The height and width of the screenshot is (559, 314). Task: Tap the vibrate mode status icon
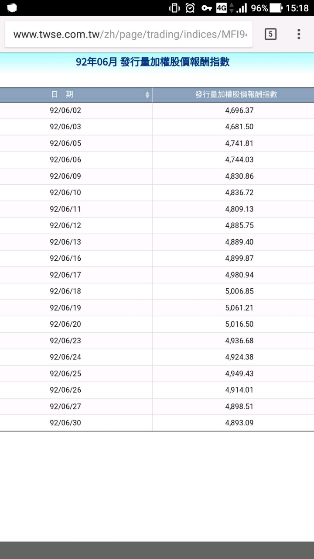coord(174,8)
